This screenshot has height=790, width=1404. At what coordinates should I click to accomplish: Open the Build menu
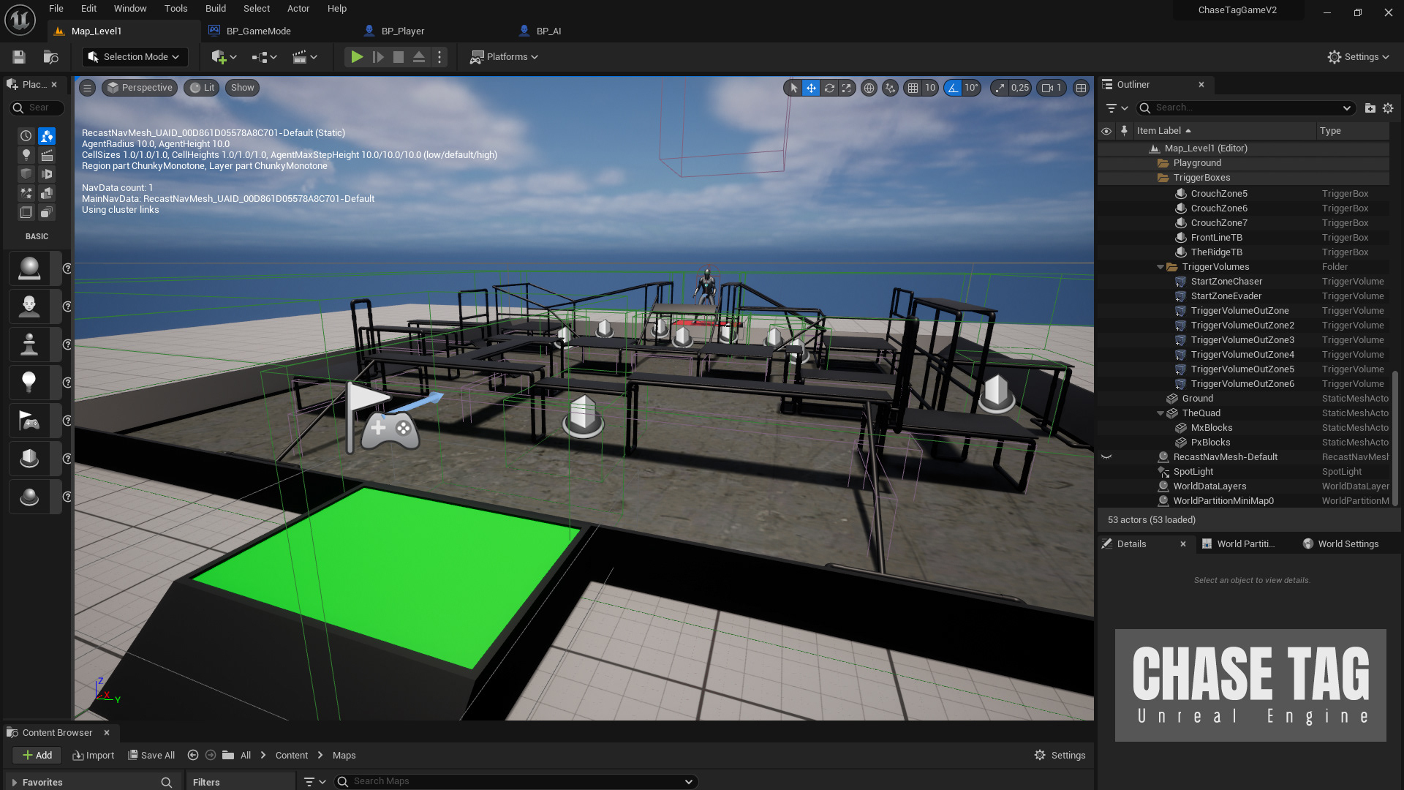point(215,9)
